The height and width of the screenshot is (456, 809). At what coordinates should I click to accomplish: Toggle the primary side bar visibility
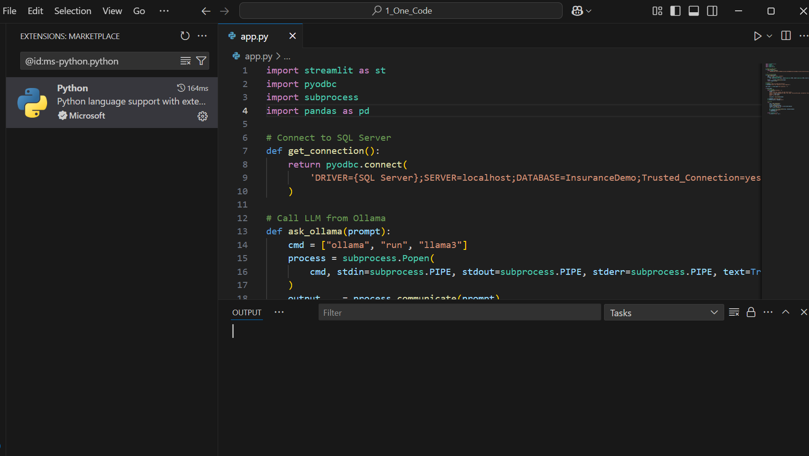pyautogui.click(x=675, y=11)
